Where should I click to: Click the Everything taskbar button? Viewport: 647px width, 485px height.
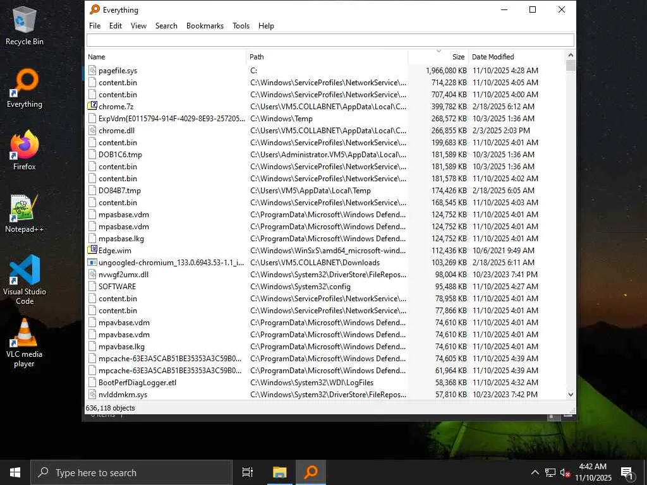[x=311, y=472]
